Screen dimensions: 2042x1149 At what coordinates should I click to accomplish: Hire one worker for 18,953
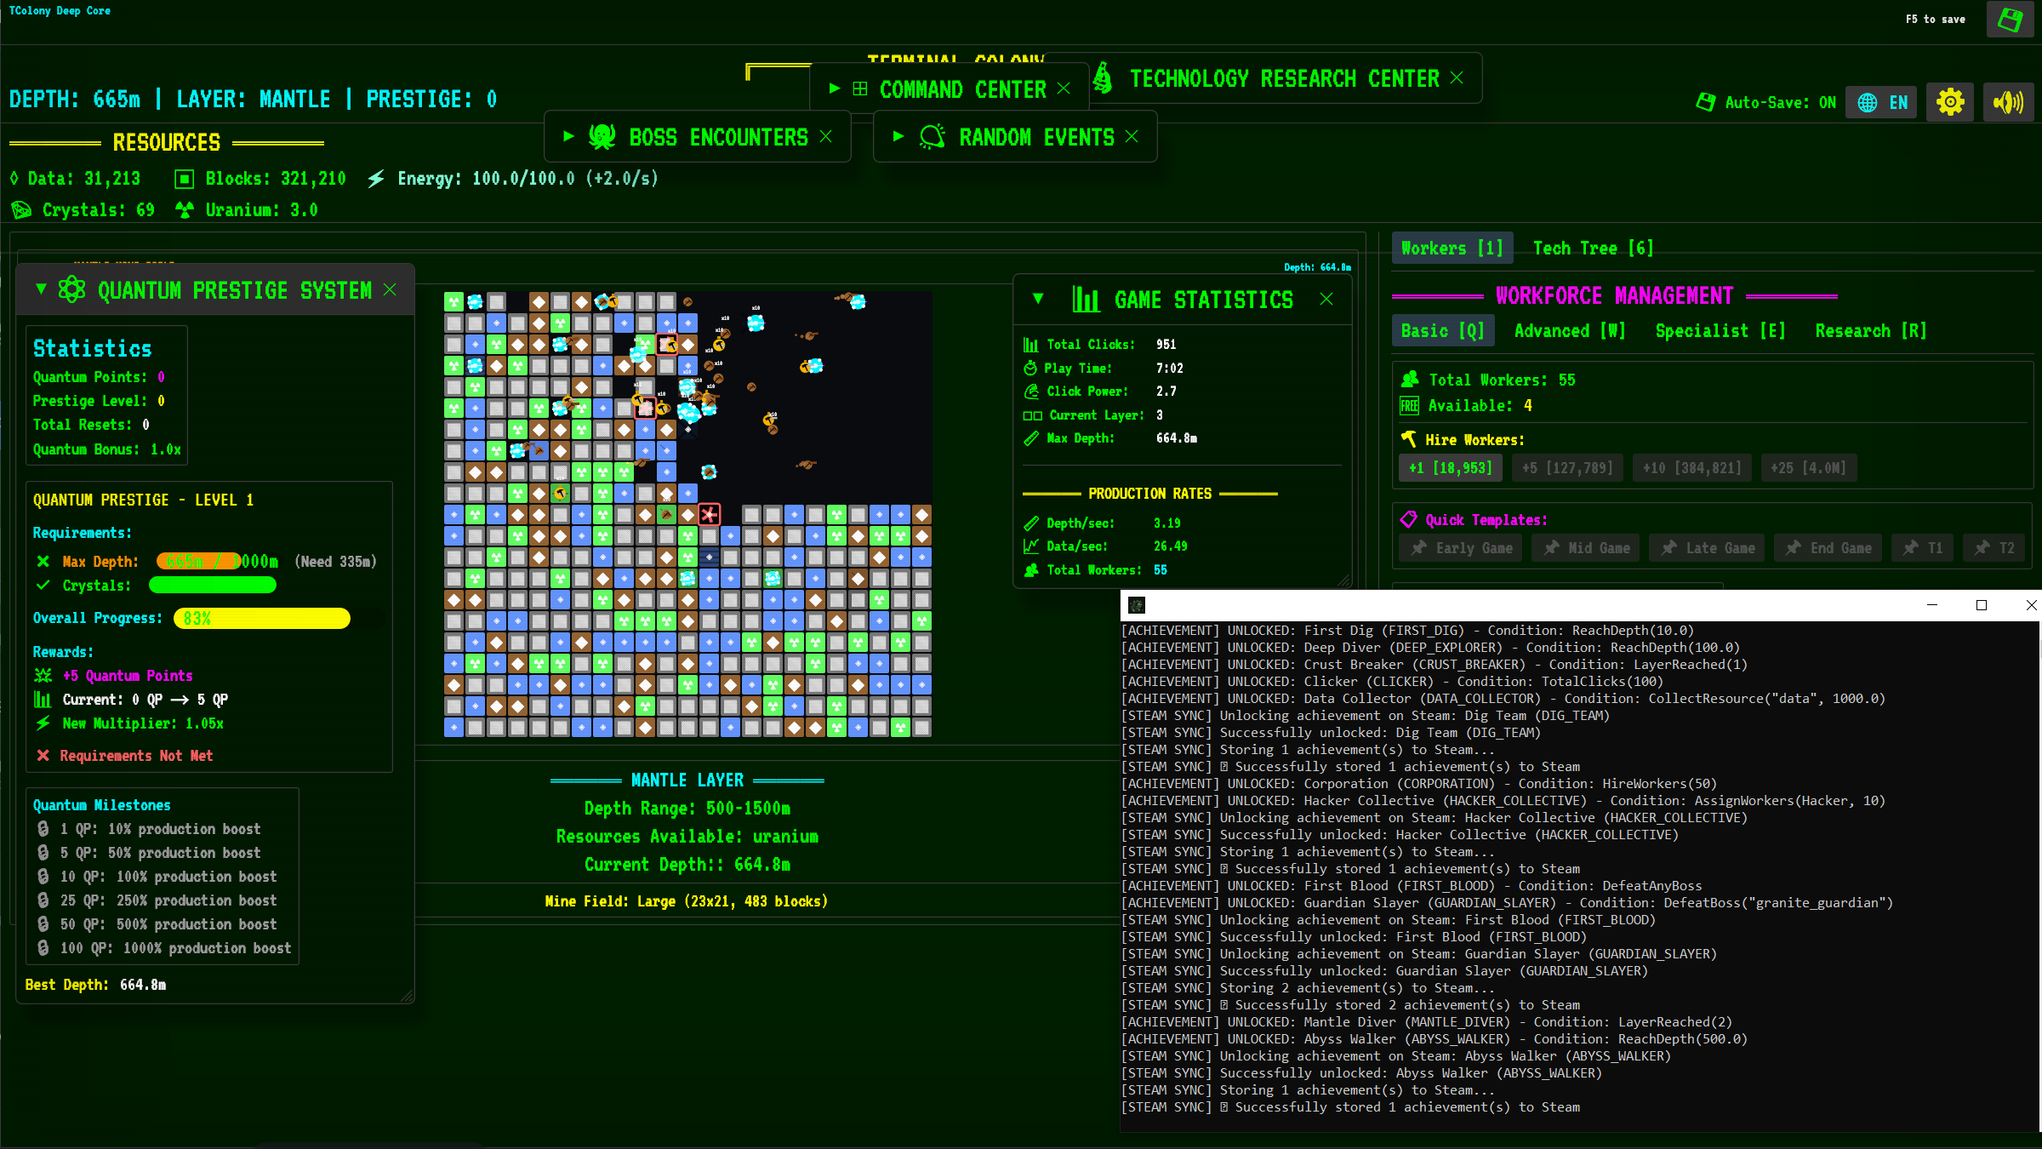[1450, 467]
